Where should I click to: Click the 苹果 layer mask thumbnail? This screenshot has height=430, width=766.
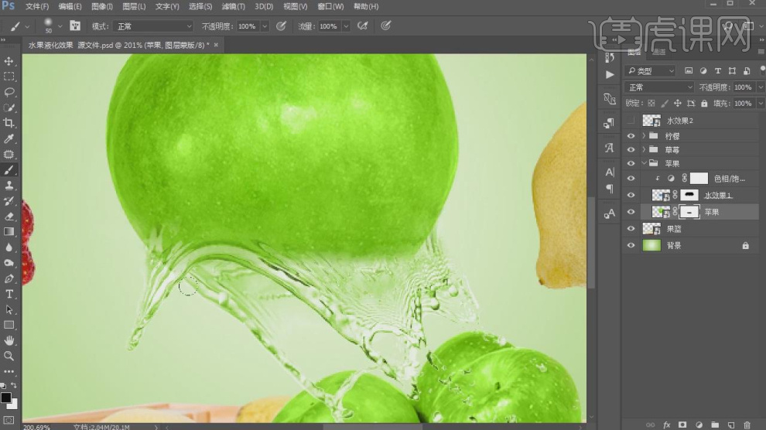point(689,211)
